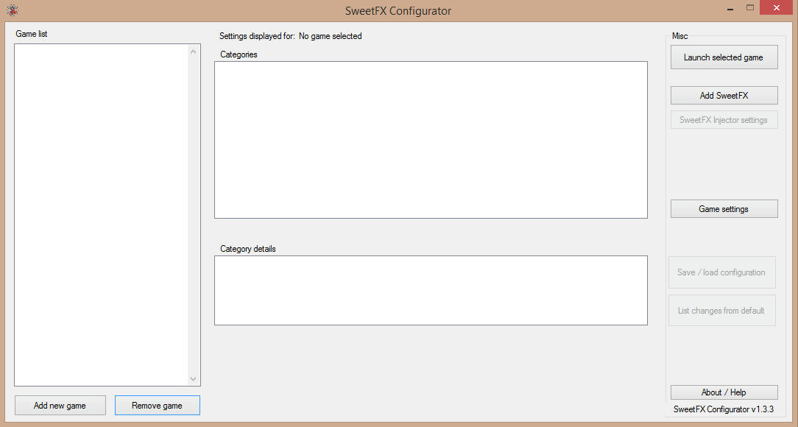Click inside the Category details box
Viewport: 798px width, 427px height.
[431, 291]
